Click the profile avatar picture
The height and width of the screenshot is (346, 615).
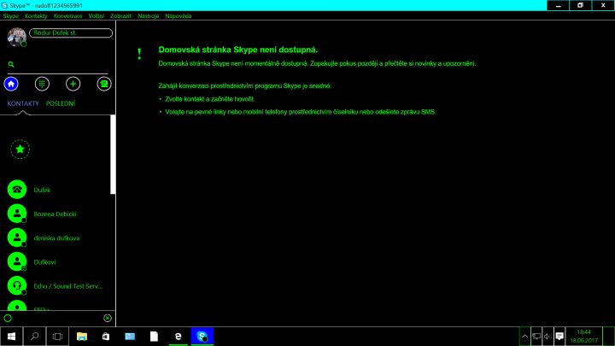pyautogui.click(x=17, y=37)
